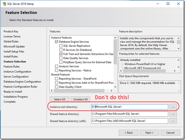Select Instance Configuration step

click(x=17, y=72)
